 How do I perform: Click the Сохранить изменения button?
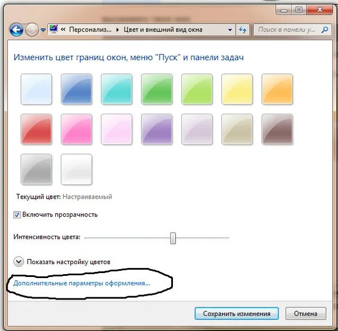pyautogui.click(x=237, y=314)
